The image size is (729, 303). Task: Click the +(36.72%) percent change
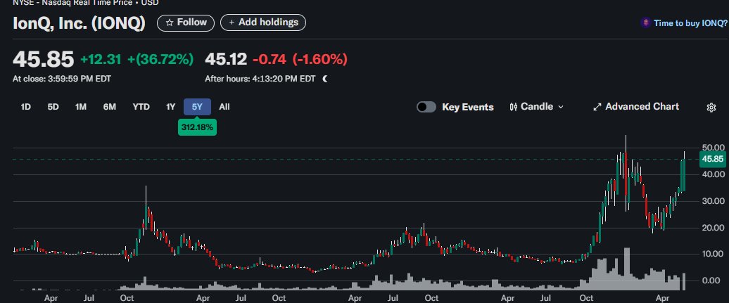160,60
